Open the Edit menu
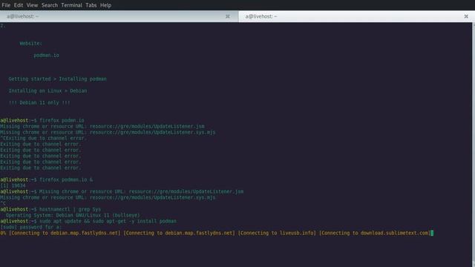475x267 pixels. 19,5
